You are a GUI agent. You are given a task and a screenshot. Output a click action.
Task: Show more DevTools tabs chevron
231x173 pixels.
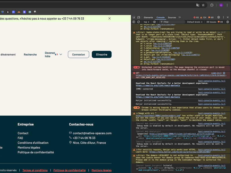click(180, 18)
